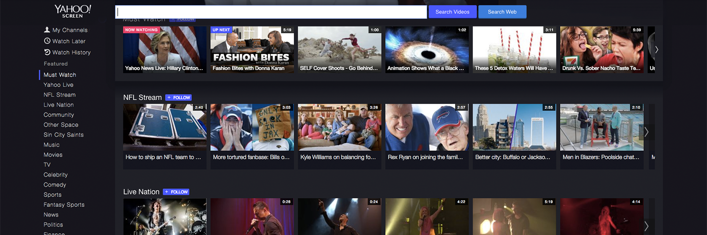Screen dimensions: 707x235
Task: Open Politics category in sidebar
Action: pos(53,225)
